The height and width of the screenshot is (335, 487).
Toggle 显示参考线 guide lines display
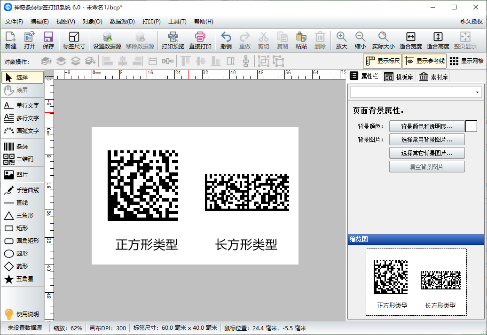pos(424,61)
